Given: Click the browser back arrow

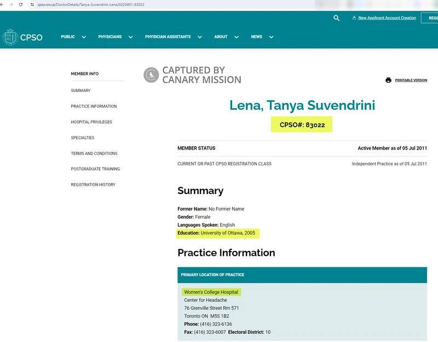Looking at the screenshot, I should (2, 4).
